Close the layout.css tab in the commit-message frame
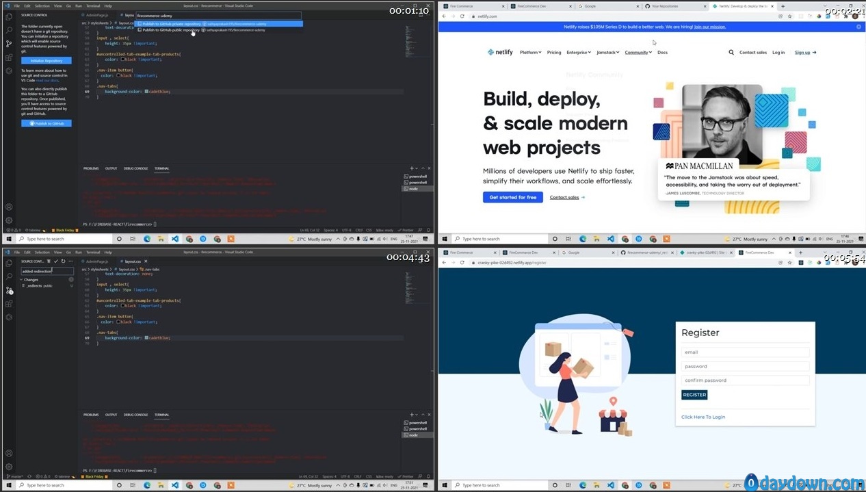The width and height of the screenshot is (866, 492). tap(145, 261)
